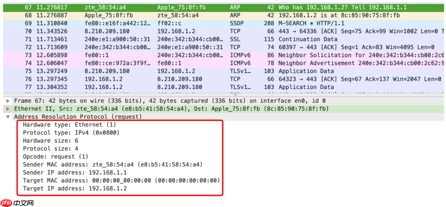Select packet 73 Neighbor Solicitation row
Screen dimensions: 446x207
(x=223, y=55)
